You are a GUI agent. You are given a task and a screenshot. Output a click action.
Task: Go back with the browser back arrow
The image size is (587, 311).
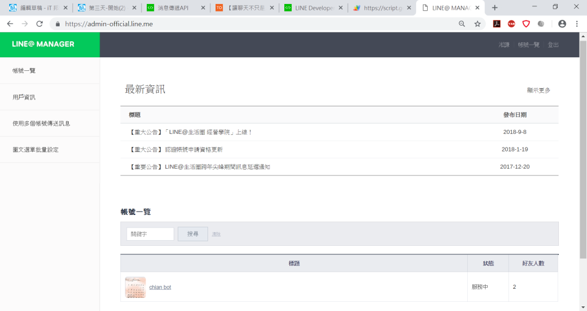10,24
